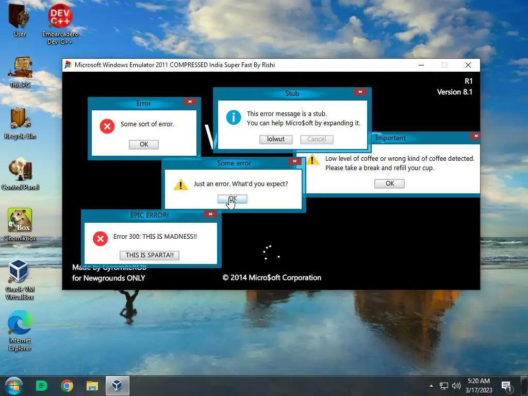Viewport: 528px width, 396px height.
Task: Select Oracle VM VirtualBox desktop icon
Action: pos(19,279)
